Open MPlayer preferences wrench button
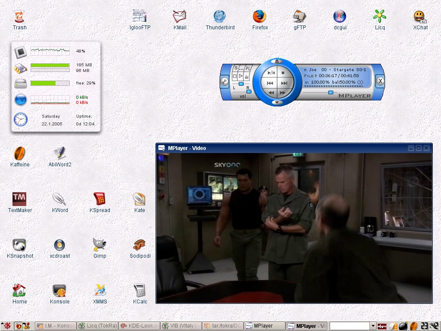 pos(224,82)
